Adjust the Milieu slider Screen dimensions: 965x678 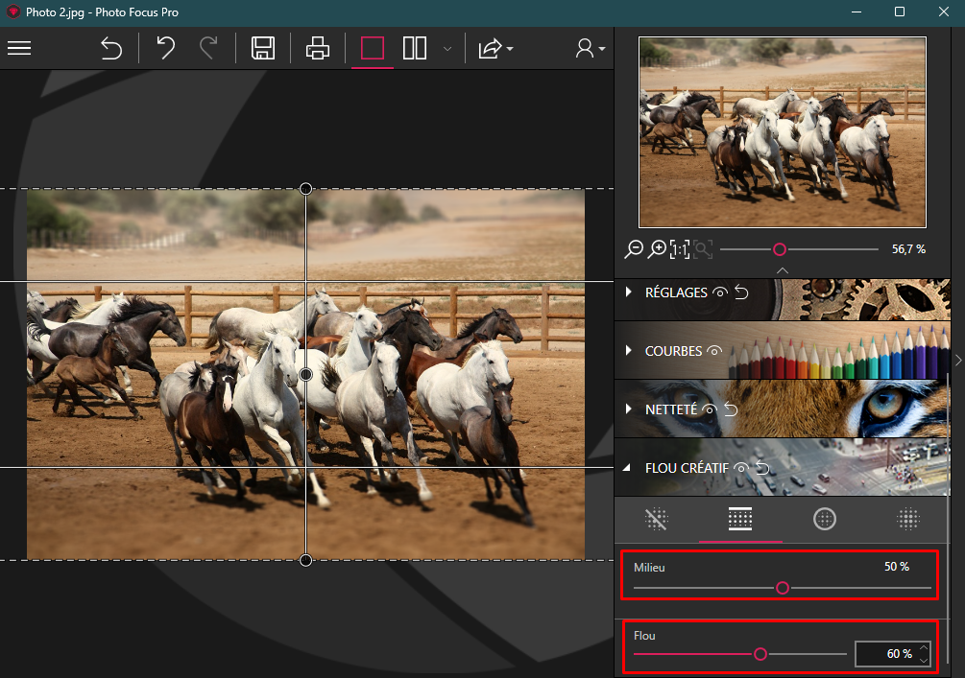coord(783,588)
